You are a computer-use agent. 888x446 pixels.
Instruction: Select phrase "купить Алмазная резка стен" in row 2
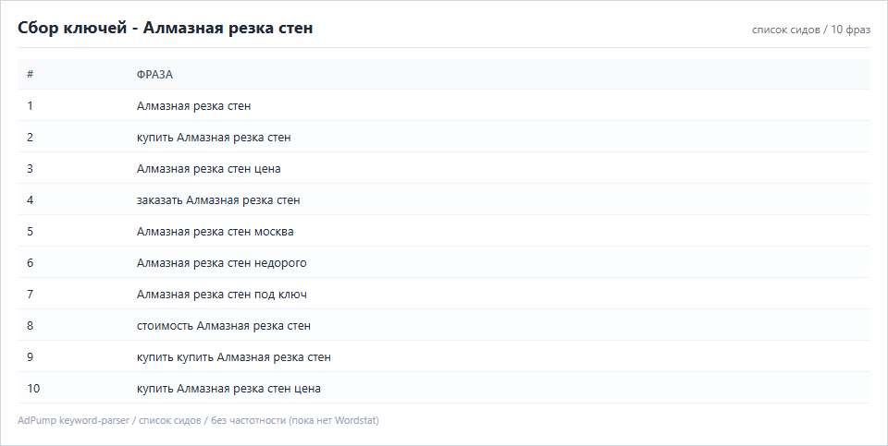[x=214, y=138]
